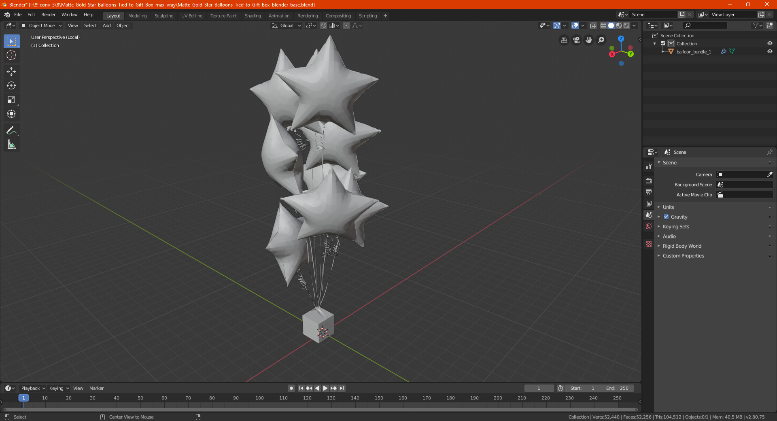Select the Scale tool
The height and width of the screenshot is (421, 777).
(11, 100)
